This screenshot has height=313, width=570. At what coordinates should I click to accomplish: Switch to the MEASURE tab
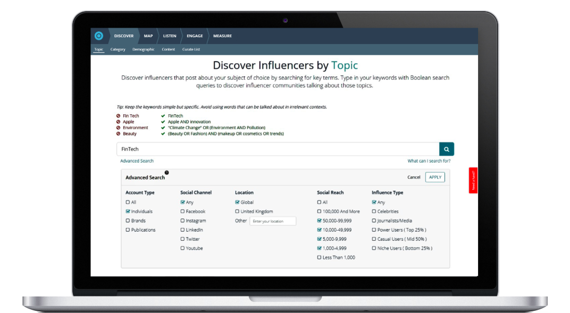(222, 36)
